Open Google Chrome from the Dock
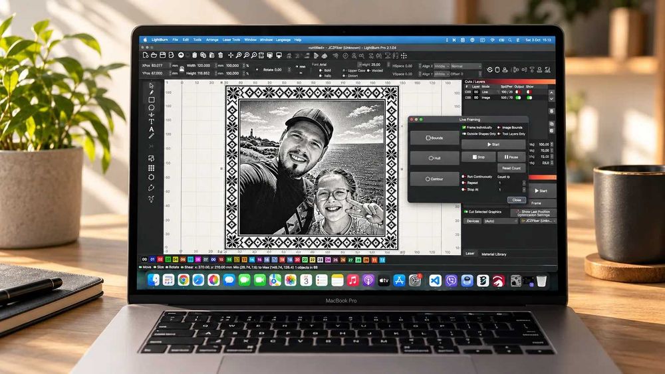665x374 pixels. (184, 280)
